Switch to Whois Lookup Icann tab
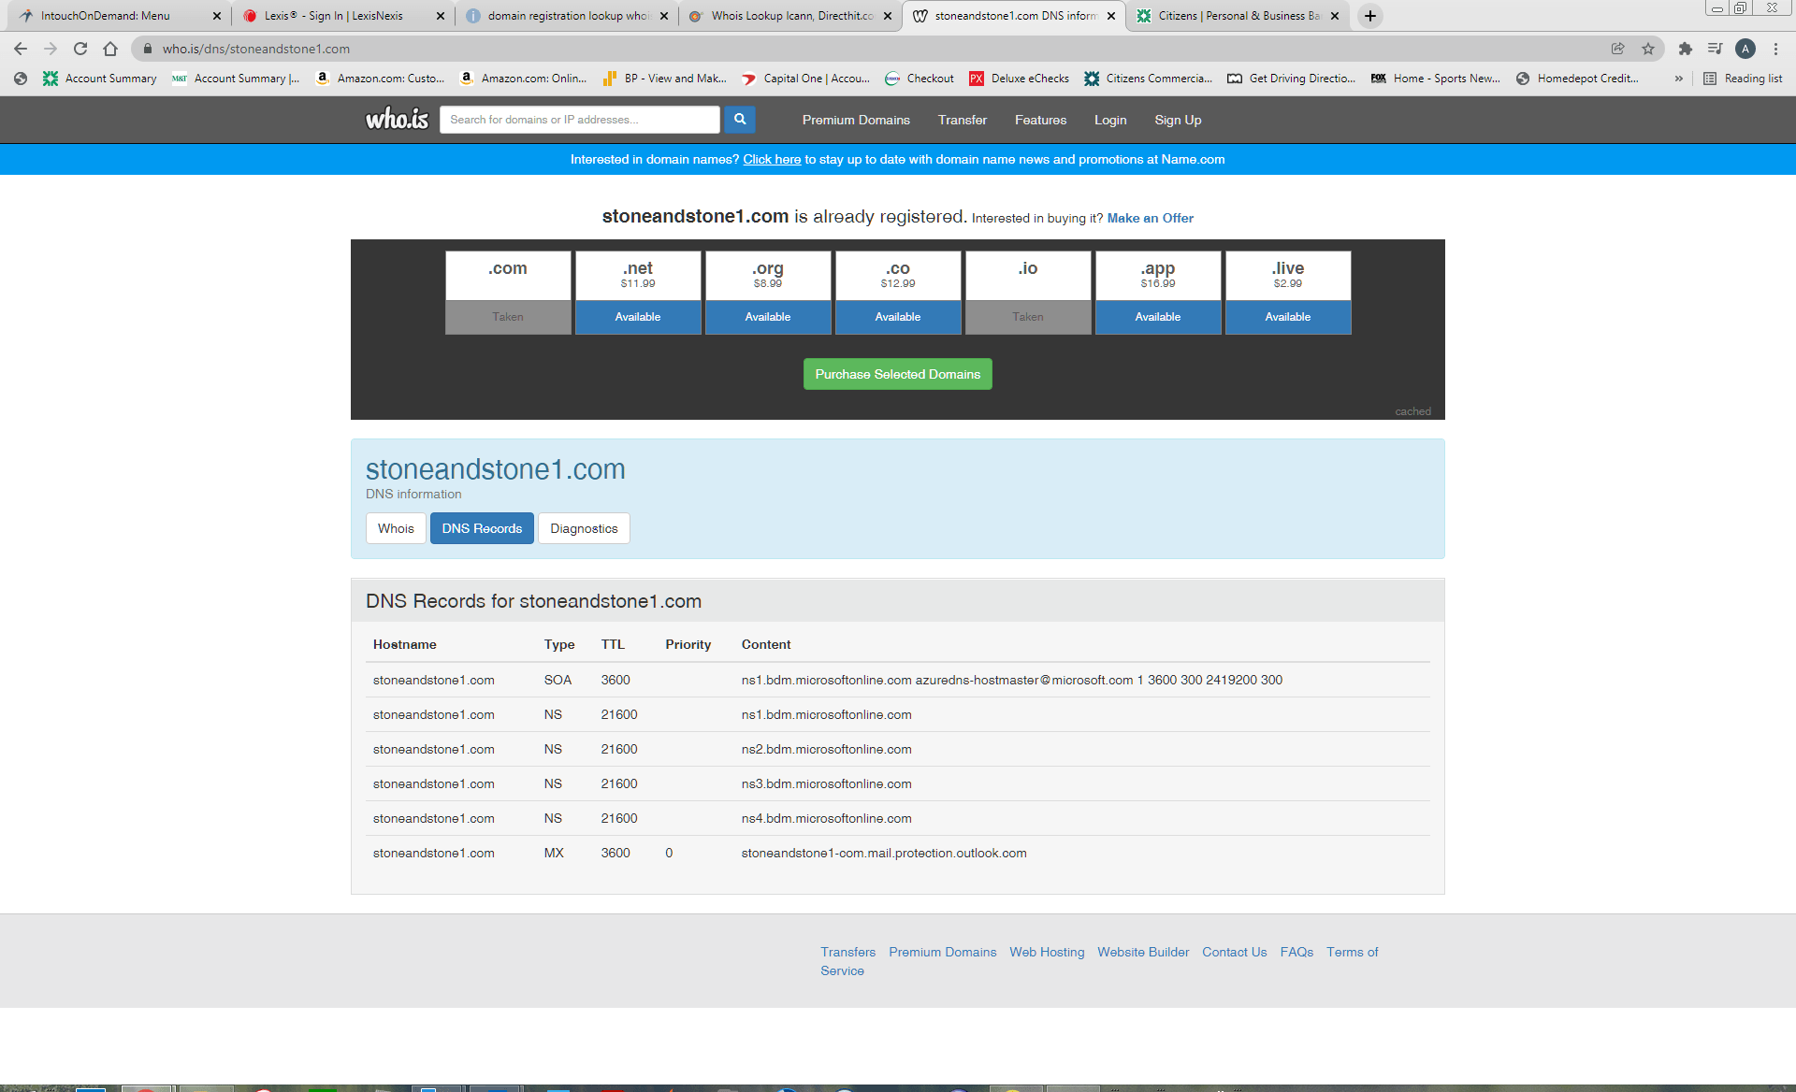Viewport: 1796px width, 1092px height. 790,16
